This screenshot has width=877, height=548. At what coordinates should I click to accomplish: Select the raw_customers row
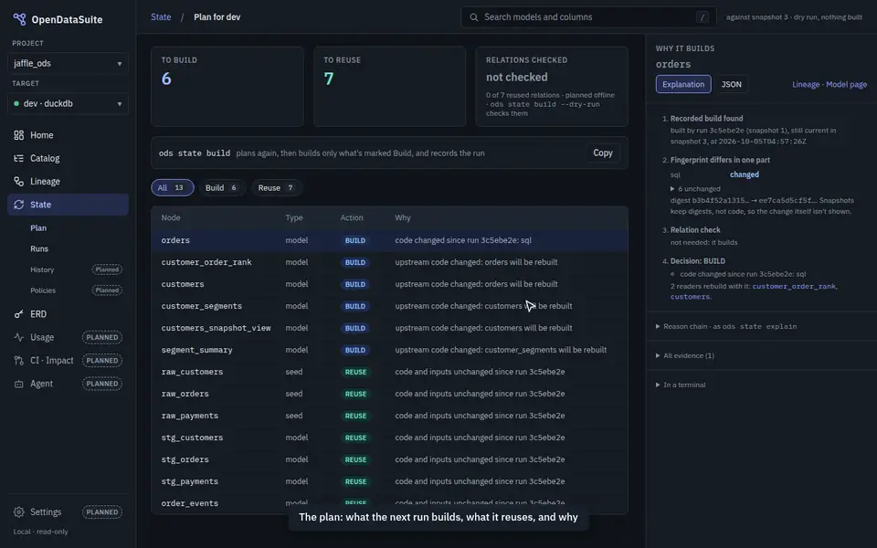(389, 372)
